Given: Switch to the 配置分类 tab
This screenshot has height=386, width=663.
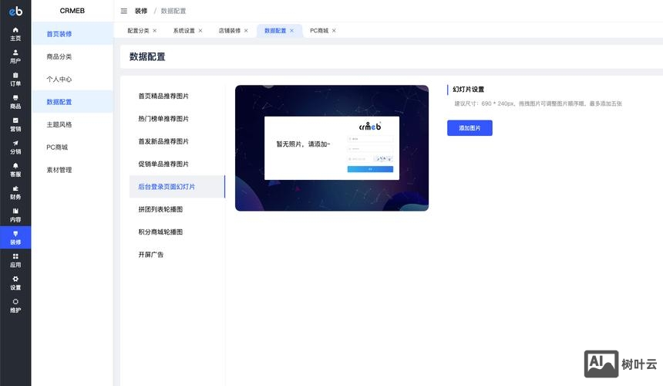Looking at the screenshot, I should (x=138, y=30).
